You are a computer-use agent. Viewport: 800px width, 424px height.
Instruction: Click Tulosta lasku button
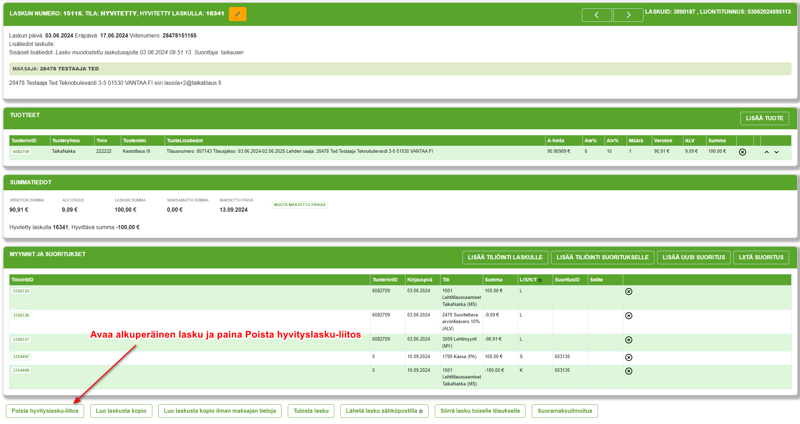click(311, 411)
